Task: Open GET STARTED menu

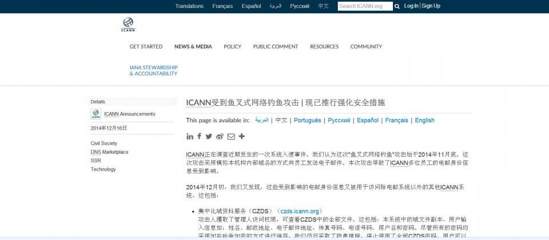Action: (x=146, y=46)
